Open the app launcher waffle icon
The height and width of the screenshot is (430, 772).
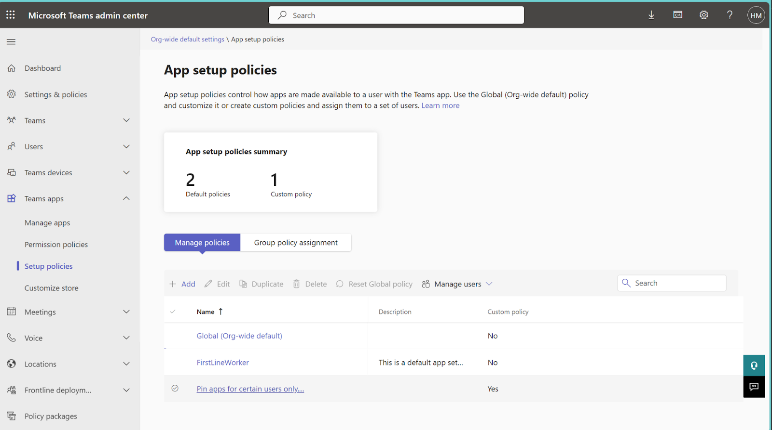(11, 15)
